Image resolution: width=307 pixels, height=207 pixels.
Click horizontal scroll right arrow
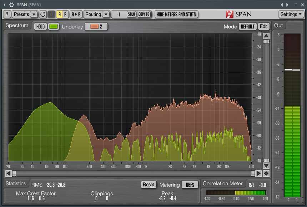pos(258,174)
